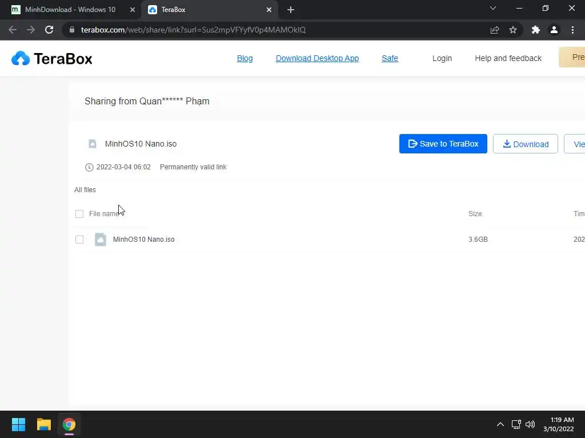585x438 pixels.
Task: Click the File name column header
Action: point(104,214)
